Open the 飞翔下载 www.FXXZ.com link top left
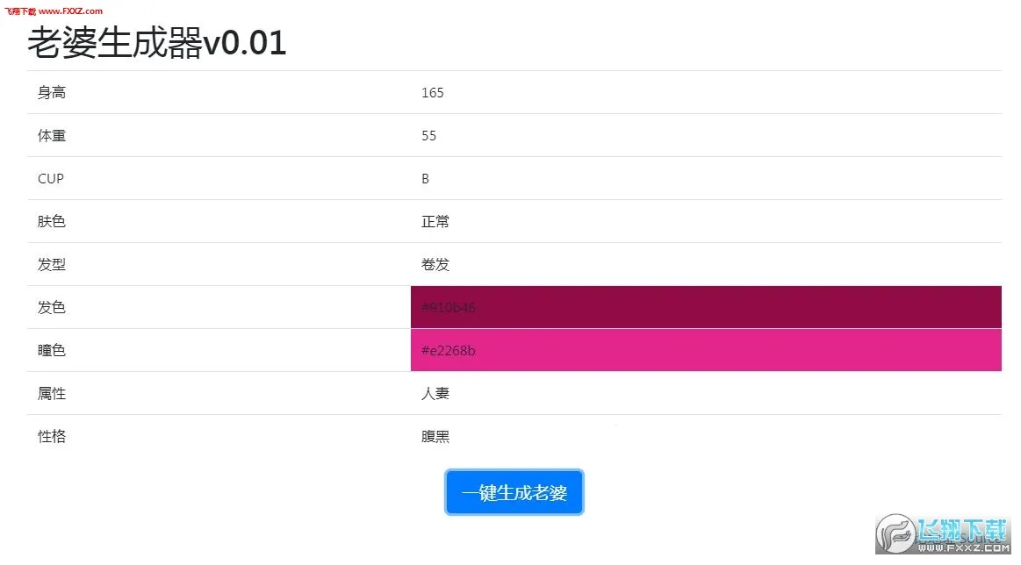This screenshot has width=1021, height=565. coord(54,11)
